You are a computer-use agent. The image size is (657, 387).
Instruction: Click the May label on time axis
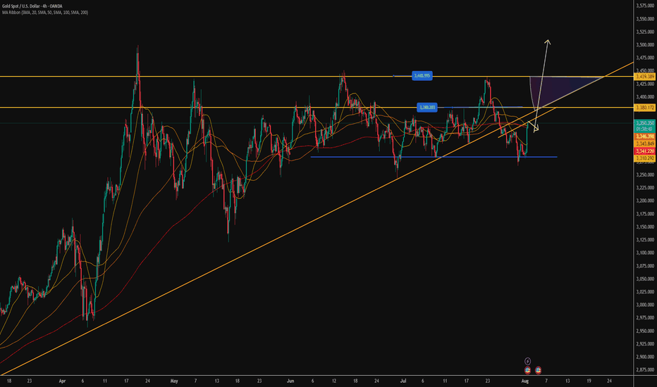(x=174, y=381)
